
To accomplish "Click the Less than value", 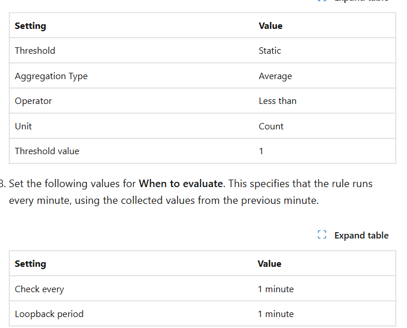I will click(277, 101).
